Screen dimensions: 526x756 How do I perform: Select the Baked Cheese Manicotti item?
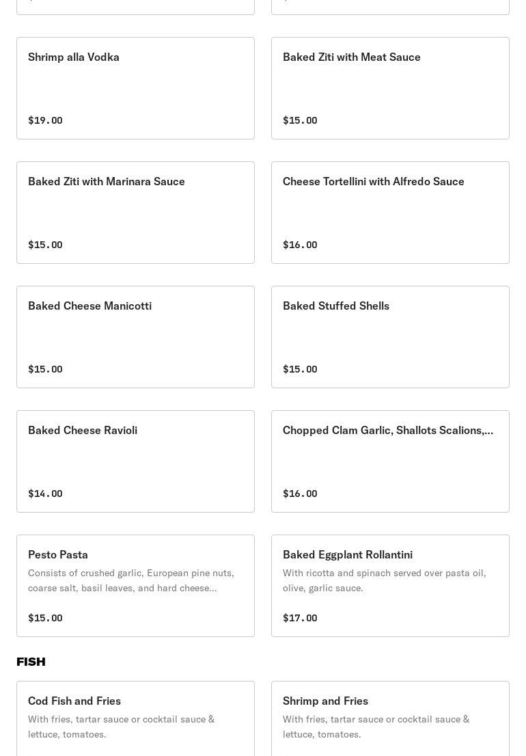[x=135, y=337]
